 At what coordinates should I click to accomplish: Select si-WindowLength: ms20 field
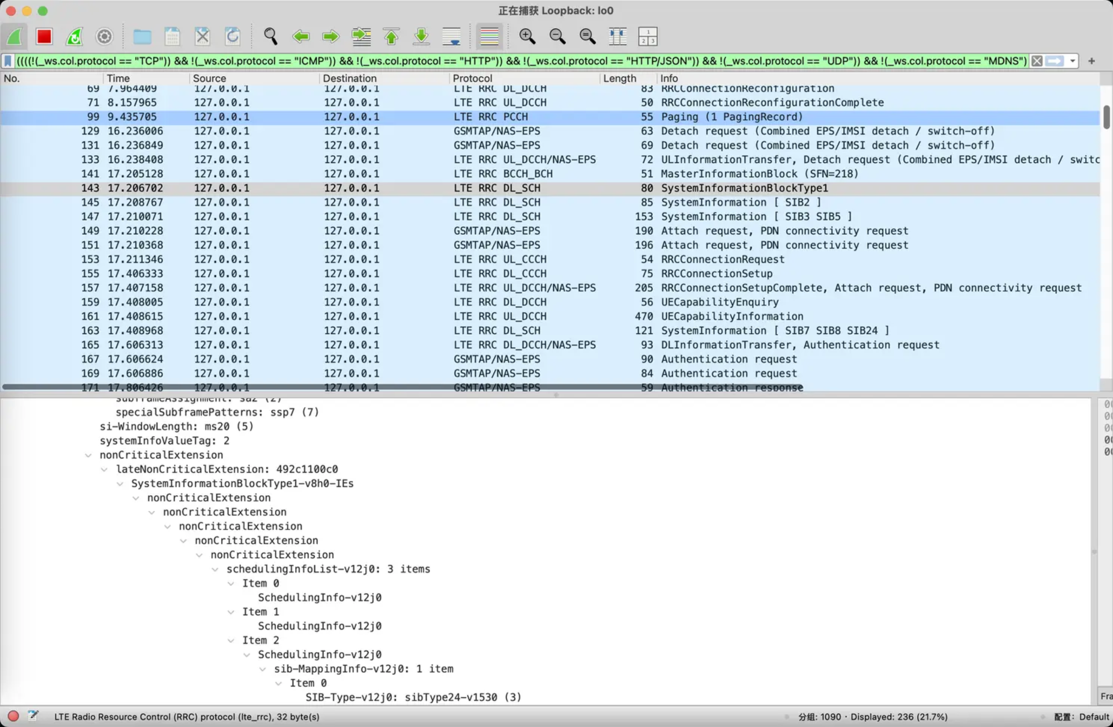[x=176, y=426]
